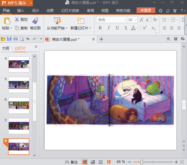187x165 pixels.
Task: Clear formatting with the eraser A icon
Action: pyautogui.click(x=155, y=20)
